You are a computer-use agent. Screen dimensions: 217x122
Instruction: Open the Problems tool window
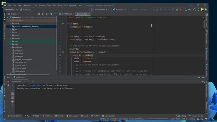[47, 116]
